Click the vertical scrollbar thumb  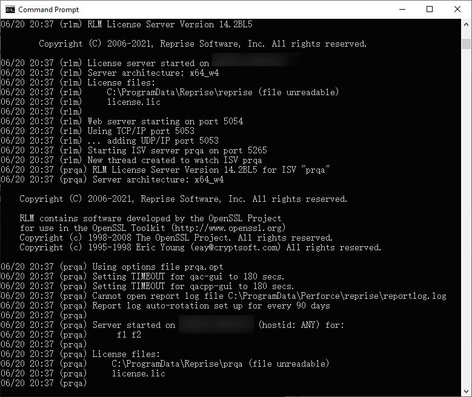tap(466, 44)
